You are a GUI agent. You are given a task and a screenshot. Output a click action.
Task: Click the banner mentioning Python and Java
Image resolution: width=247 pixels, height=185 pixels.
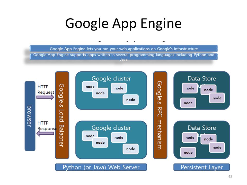coord(124,57)
